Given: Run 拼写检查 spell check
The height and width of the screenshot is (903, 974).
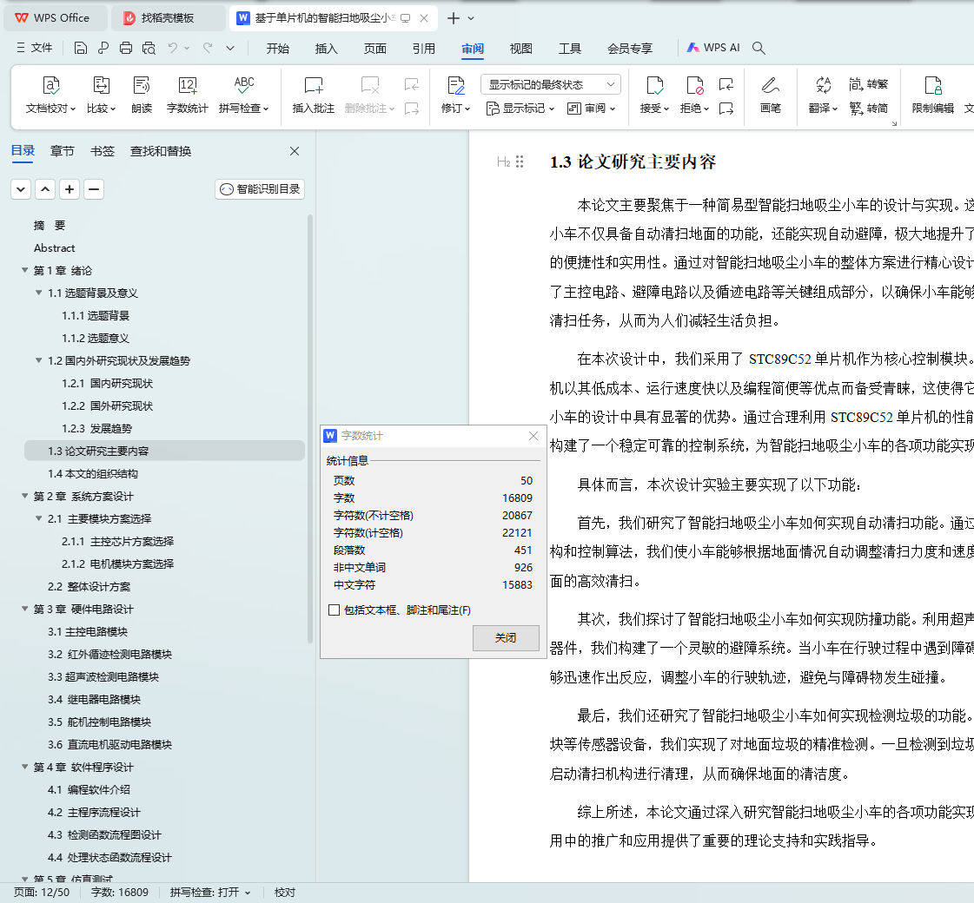Looking at the screenshot, I should [x=243, y=95].
